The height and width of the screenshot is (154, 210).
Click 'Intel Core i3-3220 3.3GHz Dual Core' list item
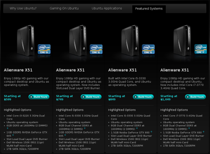tap(26, 117)
